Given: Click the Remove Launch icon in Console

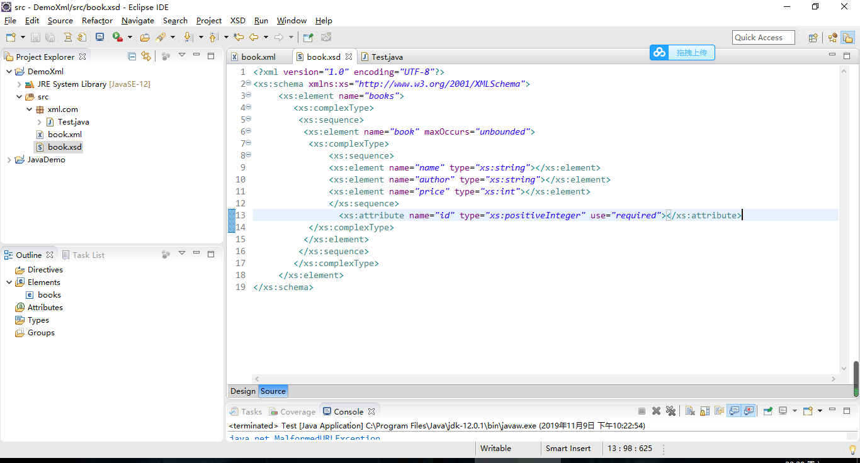Looking at the screenshot, I should pyautogui.click(x=656, y=411).
